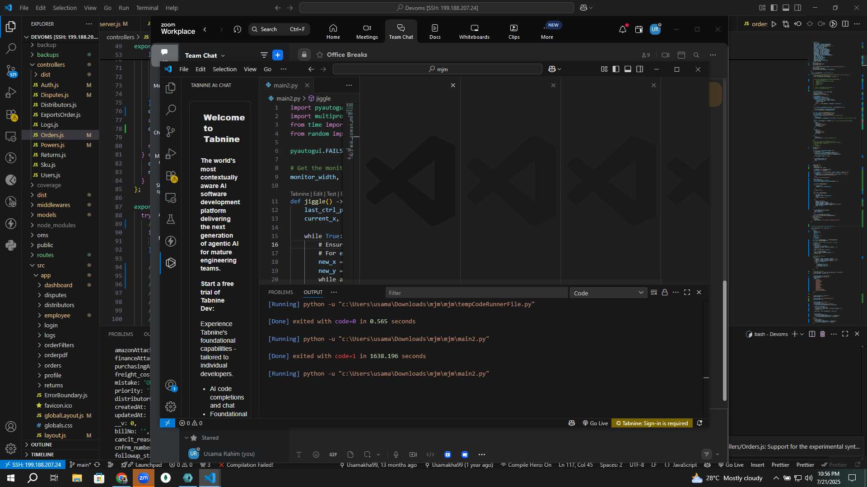Collapse the Starred section in Zoom
The height and width of the screenshot is (487, 867).
click(186, 438)
